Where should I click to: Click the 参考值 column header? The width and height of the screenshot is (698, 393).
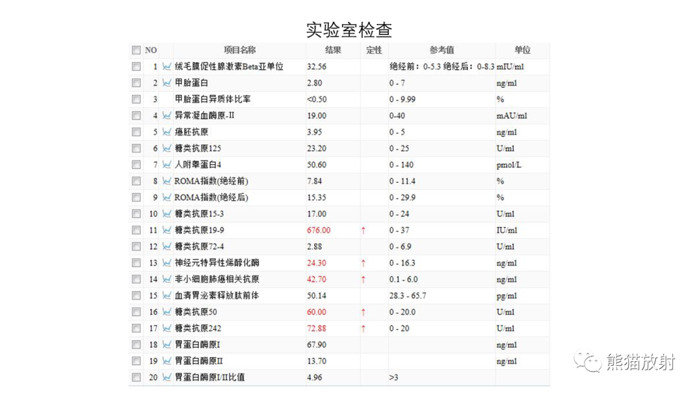pos(441,50)
